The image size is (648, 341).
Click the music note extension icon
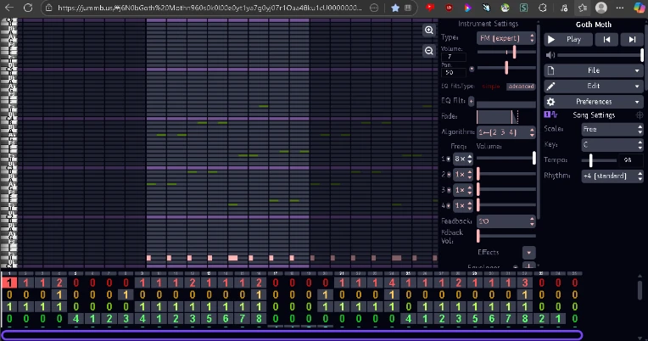[x=564, y=8]
